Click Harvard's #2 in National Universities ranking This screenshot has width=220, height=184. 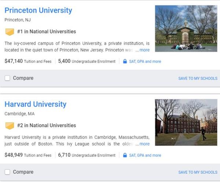47,126
